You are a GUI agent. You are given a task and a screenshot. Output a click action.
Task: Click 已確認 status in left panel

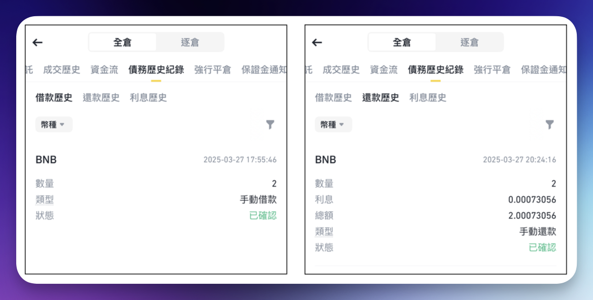tap(263, 215)
